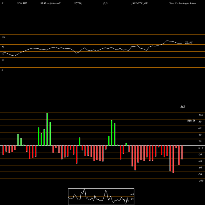Click the MR axis label 60
Image resolution: width=205 pixels, height=205 pixels.
pyautogui.click(x=200, y=128)
